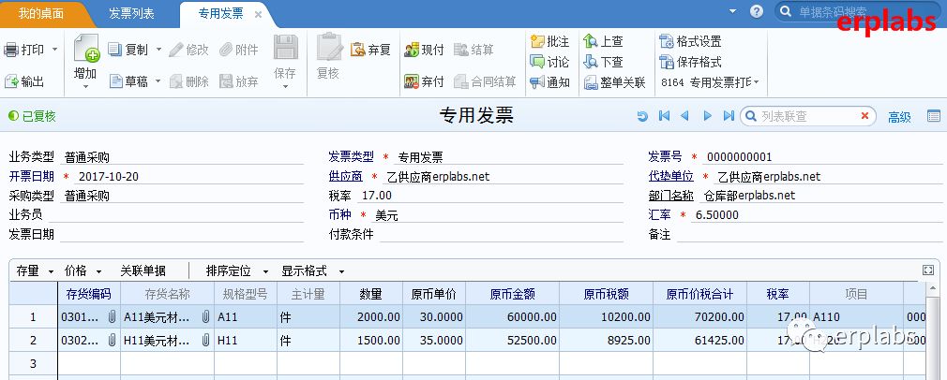
Task: Click the 供应商 field link label
Action: 345,176
